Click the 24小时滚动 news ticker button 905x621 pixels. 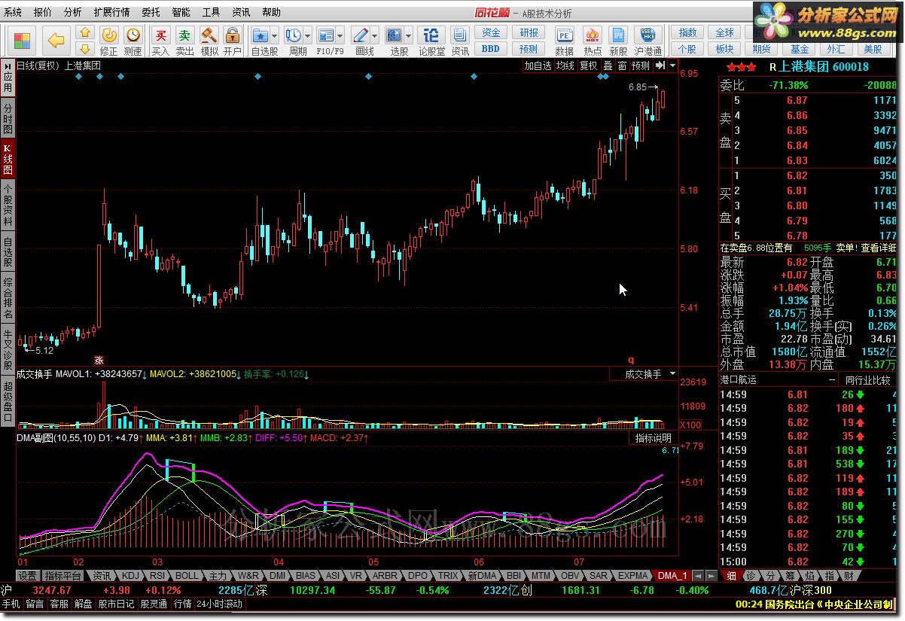click(x=220, y=604)
